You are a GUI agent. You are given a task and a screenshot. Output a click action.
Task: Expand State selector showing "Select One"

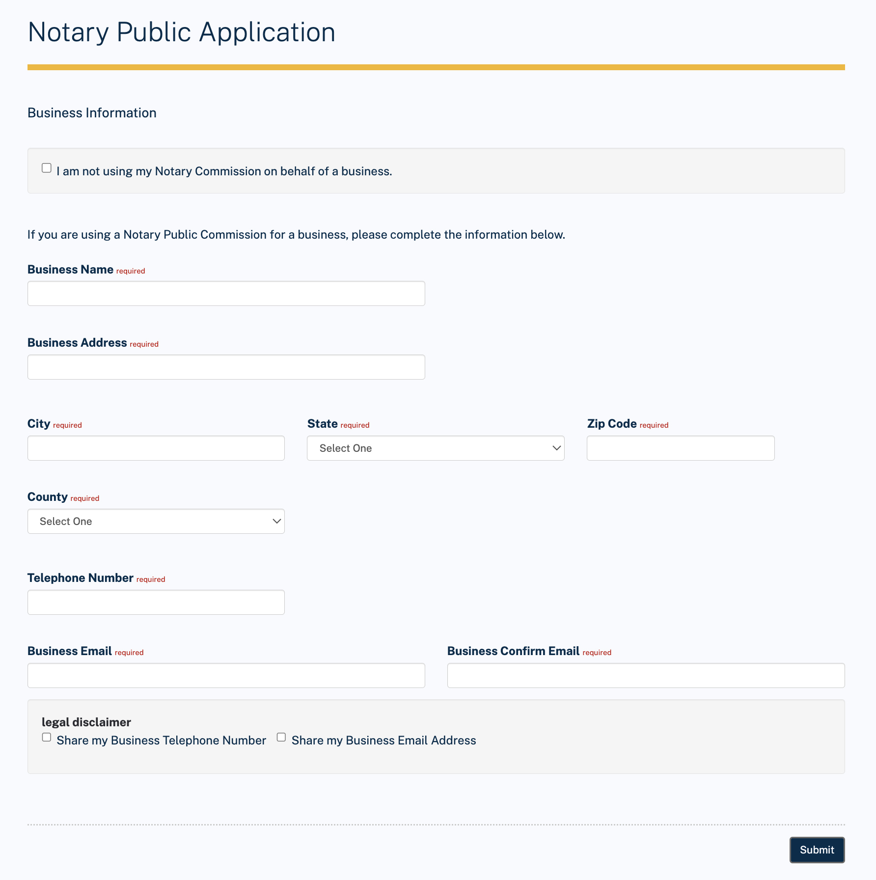pos(435,448)
